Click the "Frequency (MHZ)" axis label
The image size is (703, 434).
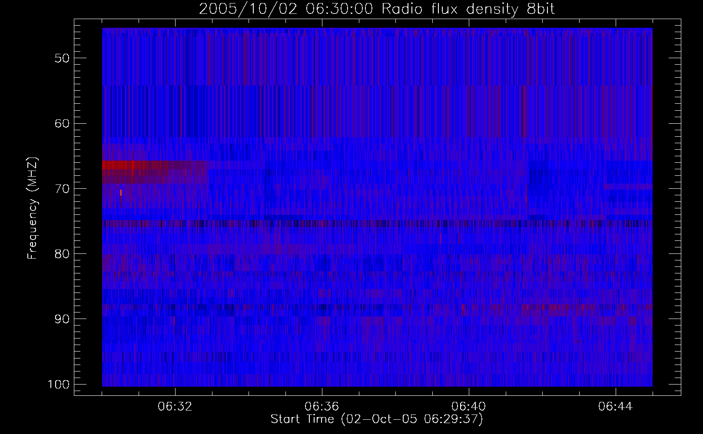(x=33, y=208)
